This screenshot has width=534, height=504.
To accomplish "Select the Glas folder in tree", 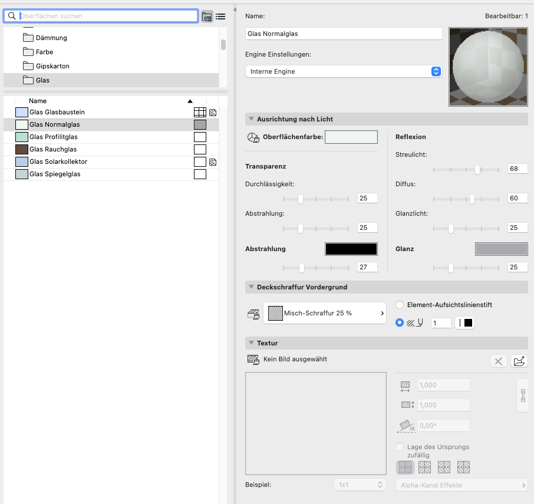I will tap(42, 80).
